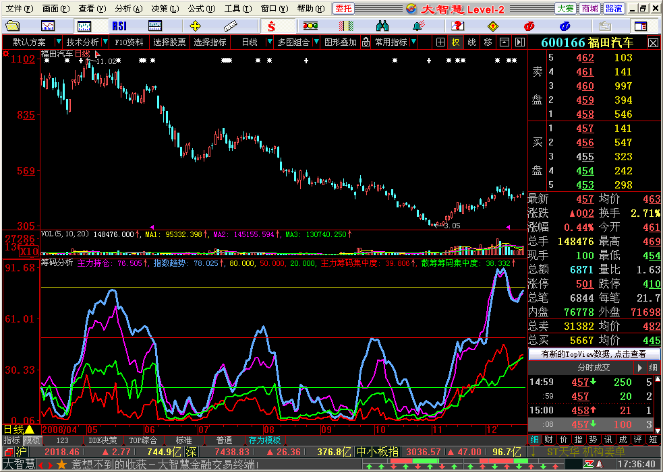
Task: Click the lock icon beside 图形叠加
Action: (366, 42)
